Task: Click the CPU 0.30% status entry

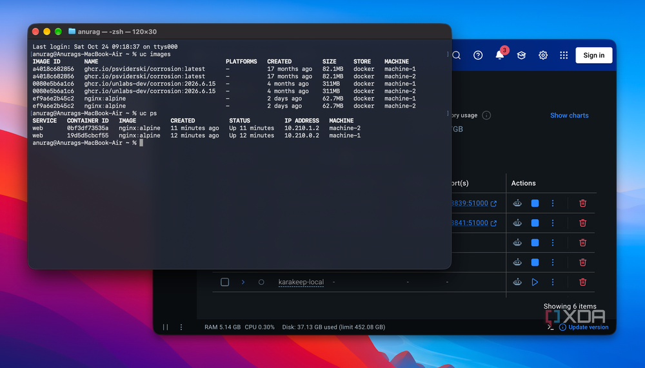Action: click(x=259, y=327)
